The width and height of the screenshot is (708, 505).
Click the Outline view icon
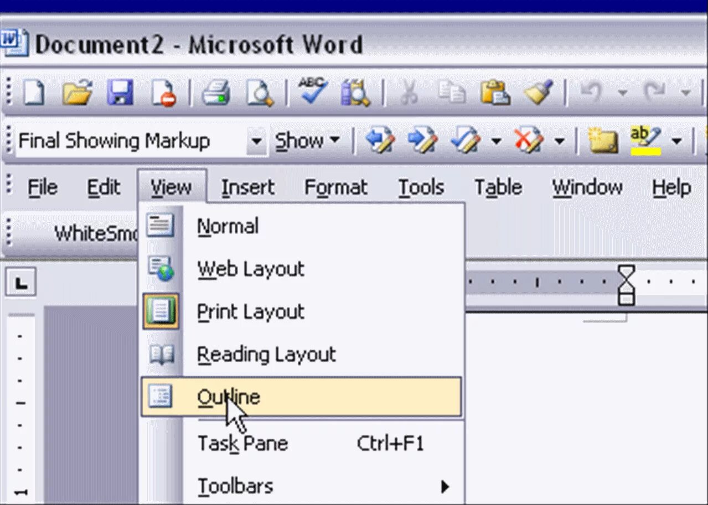coord(161,397)
